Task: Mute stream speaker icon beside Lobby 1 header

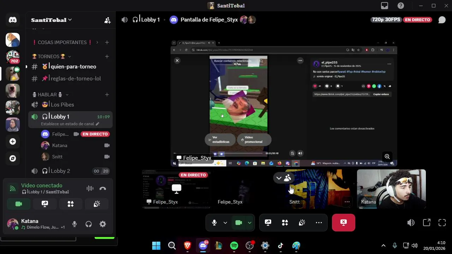Action: [x=125, y=20]
